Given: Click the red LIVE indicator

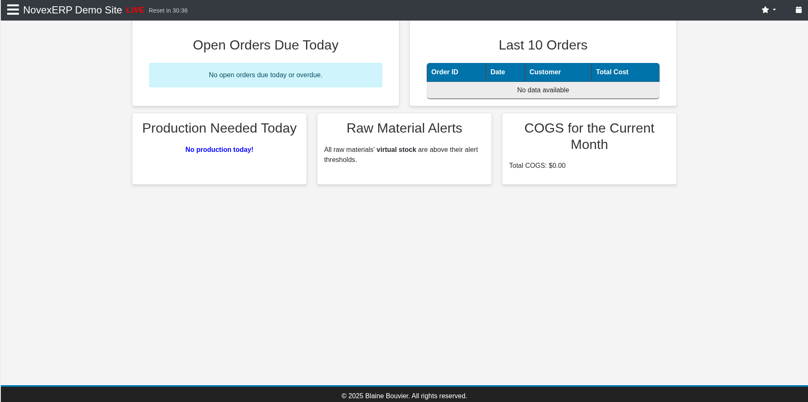Looking at the screenshot, I should click(x=135, y=10).
